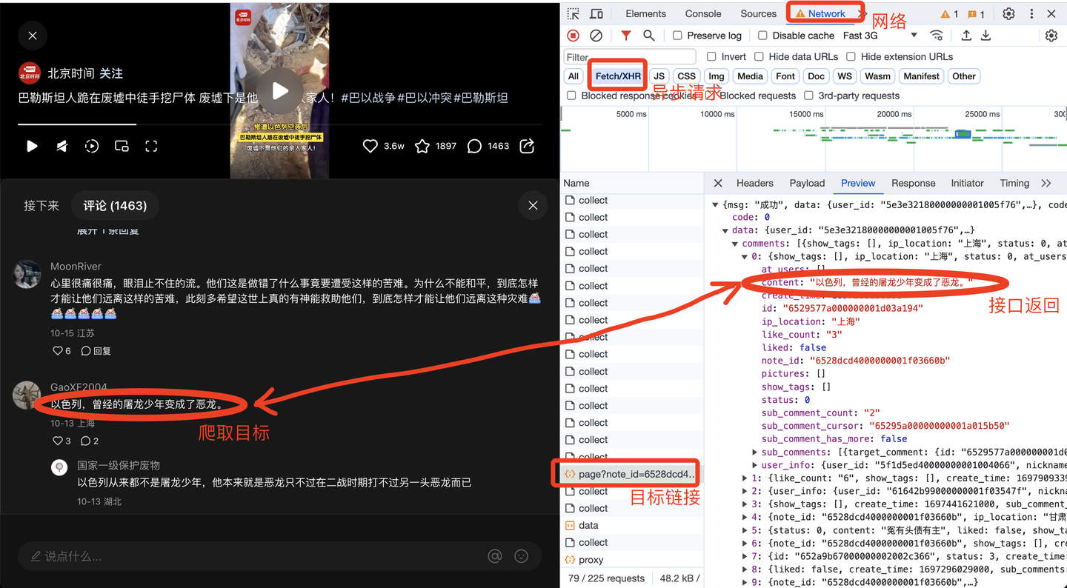1067x588 pixels.
Task: Stop recording the network log
Action: pyautogui.click(x=574, y=36)
